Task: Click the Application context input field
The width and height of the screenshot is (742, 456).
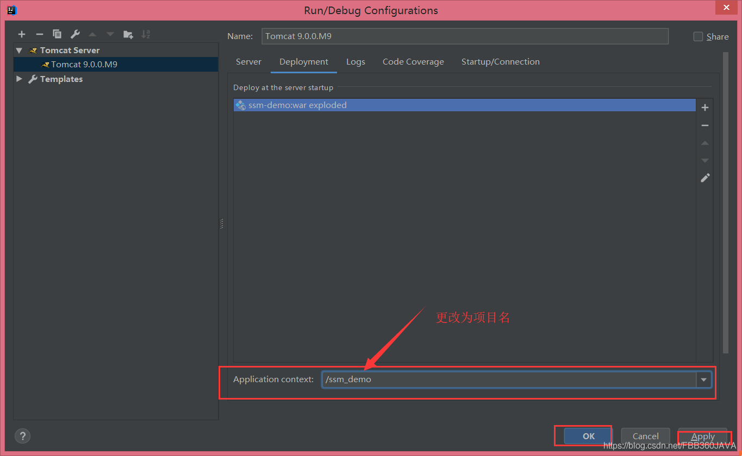Action: click(509, 379)
